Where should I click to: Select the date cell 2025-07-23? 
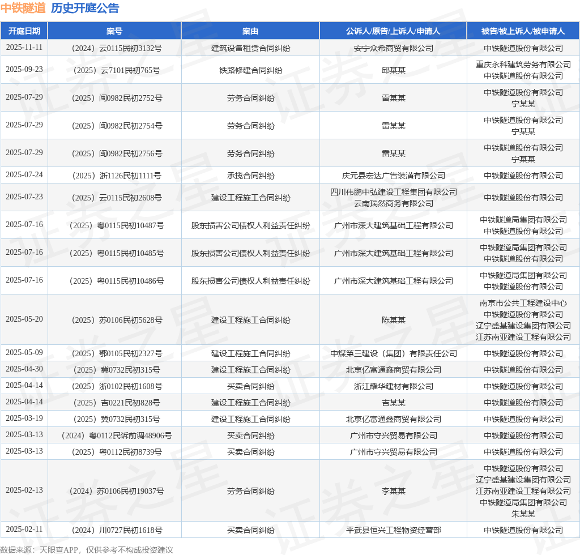(x=24, y=197)
